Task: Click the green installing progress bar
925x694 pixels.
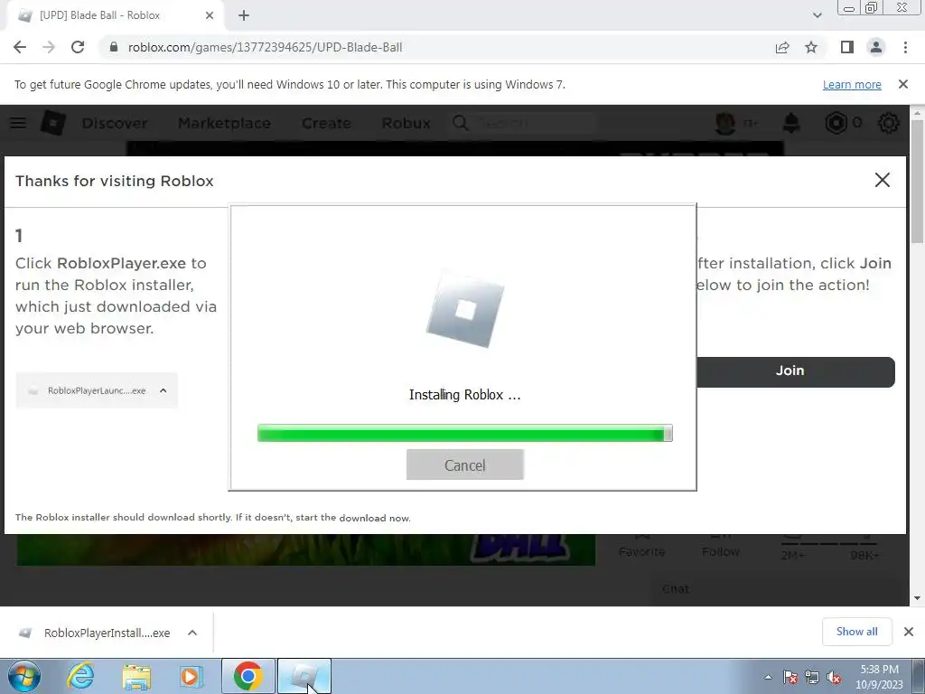Action: coord(465,433)
